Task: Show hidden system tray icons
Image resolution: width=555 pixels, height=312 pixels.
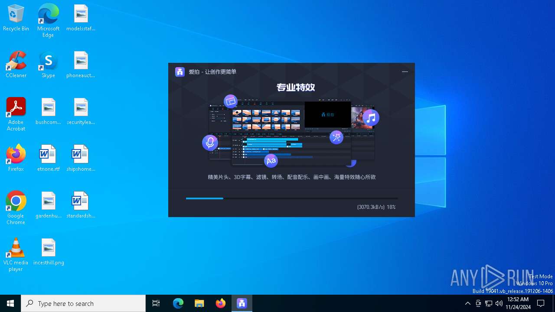Action: (x=467, y=303)
